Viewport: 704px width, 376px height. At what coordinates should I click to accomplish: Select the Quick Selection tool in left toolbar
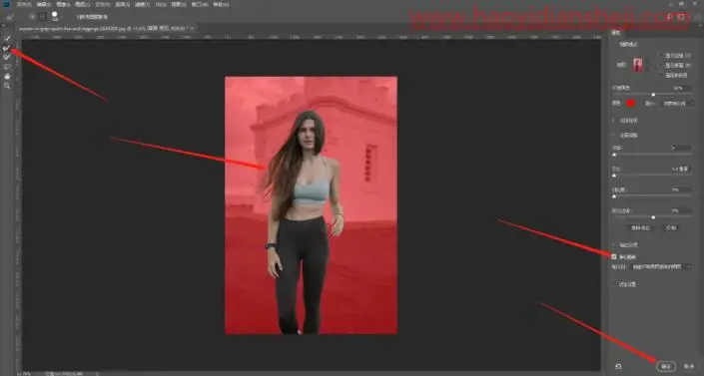coord(7,38)
